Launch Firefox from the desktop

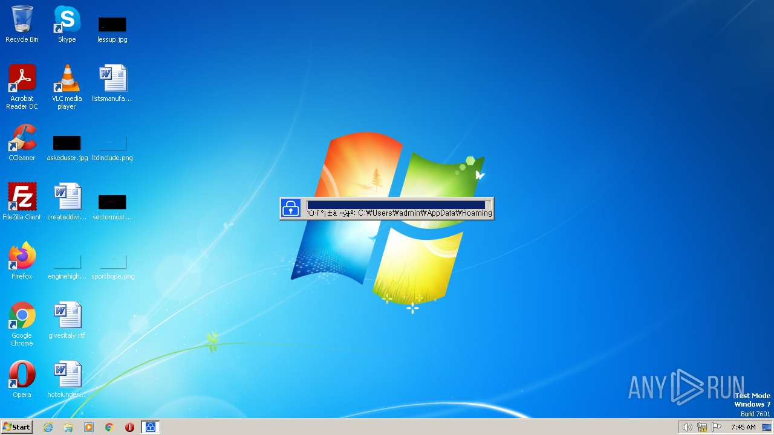pos(22,260)
